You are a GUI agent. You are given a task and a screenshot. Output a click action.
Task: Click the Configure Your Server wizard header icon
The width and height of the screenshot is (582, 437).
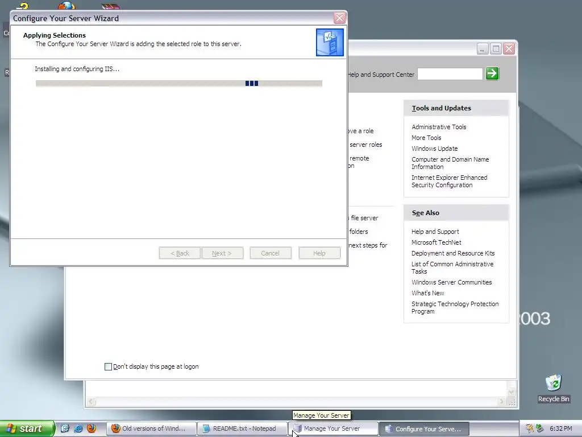pos(330,42)
